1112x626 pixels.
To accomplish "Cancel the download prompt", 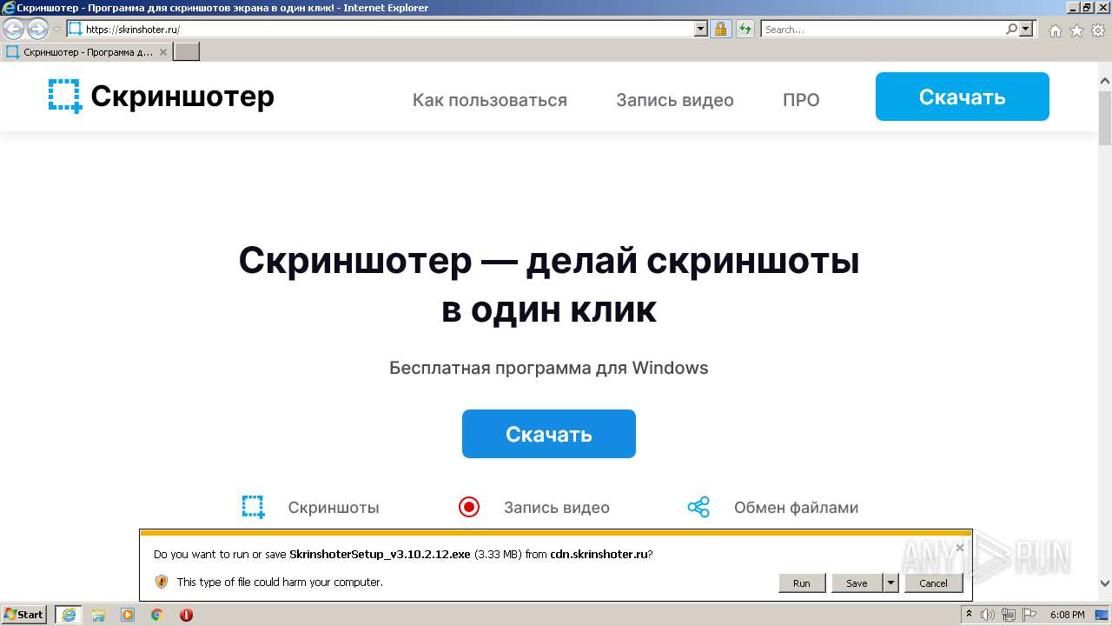I will pos(934,583).
